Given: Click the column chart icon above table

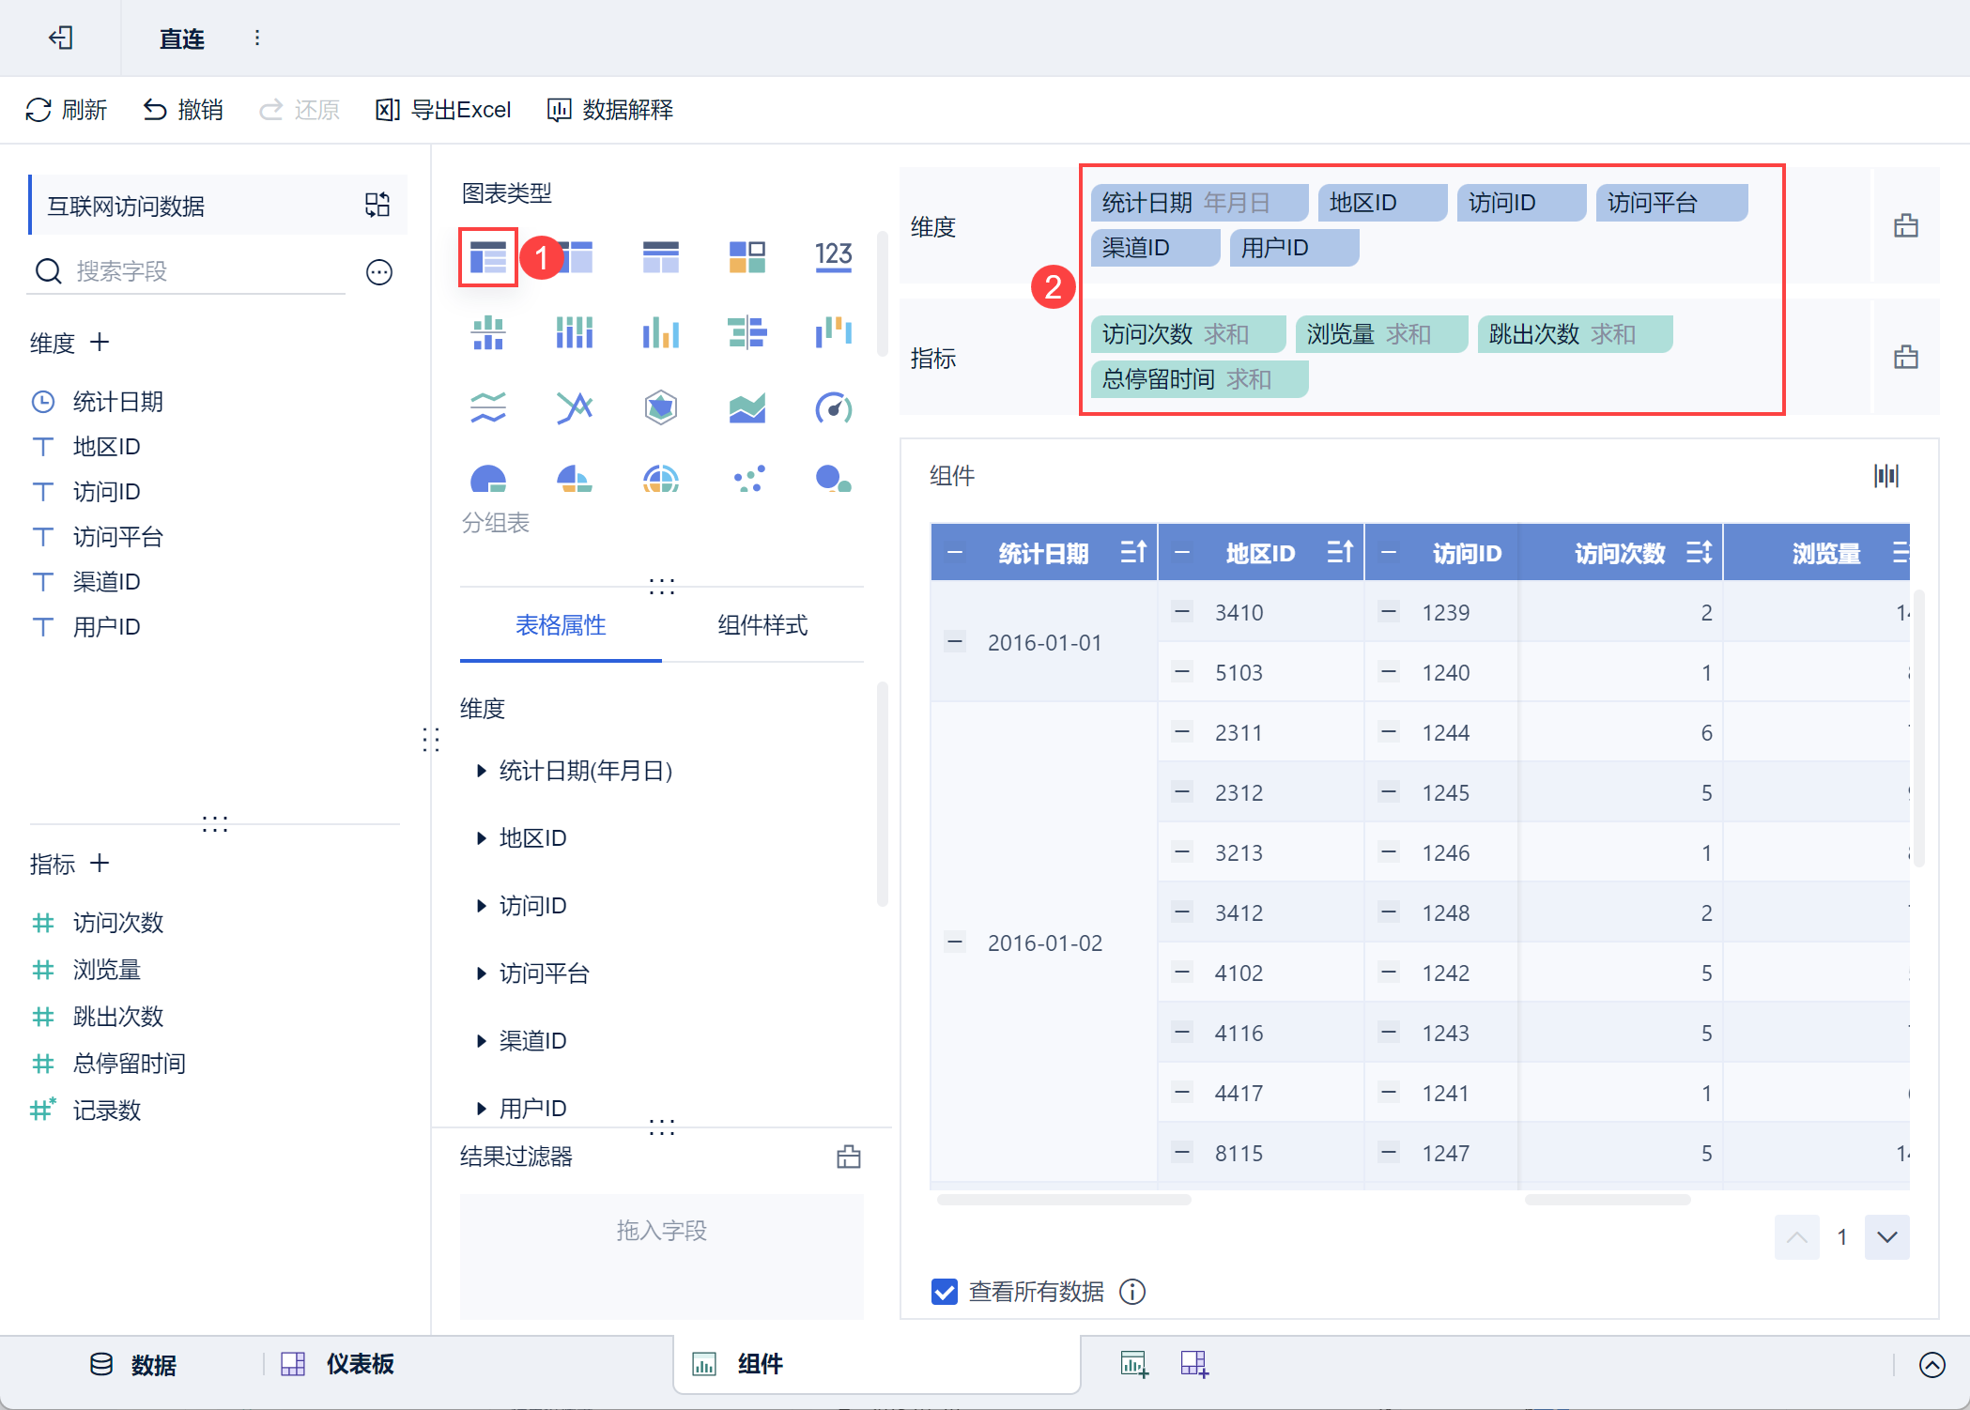Looking at the screenshot, I should [1885, 475].
